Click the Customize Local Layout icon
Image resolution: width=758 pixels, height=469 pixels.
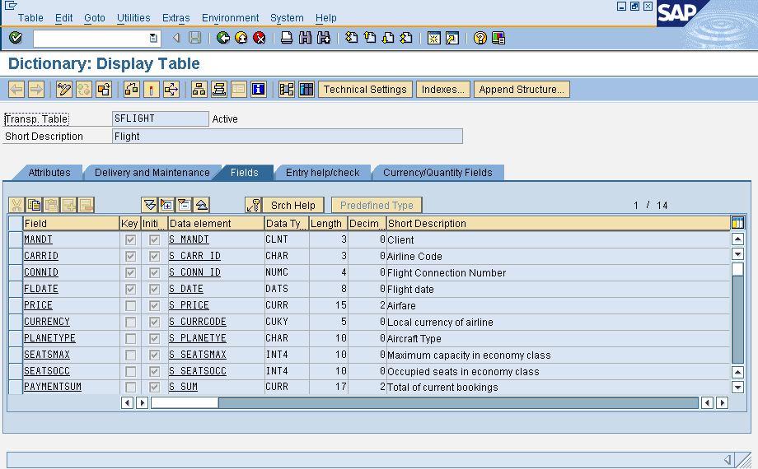click(x=498, y=38)
